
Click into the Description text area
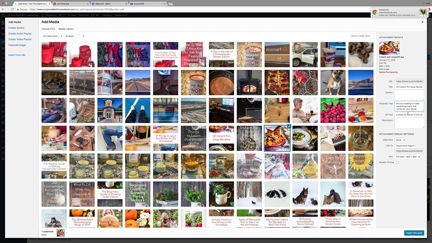point(409,123)
